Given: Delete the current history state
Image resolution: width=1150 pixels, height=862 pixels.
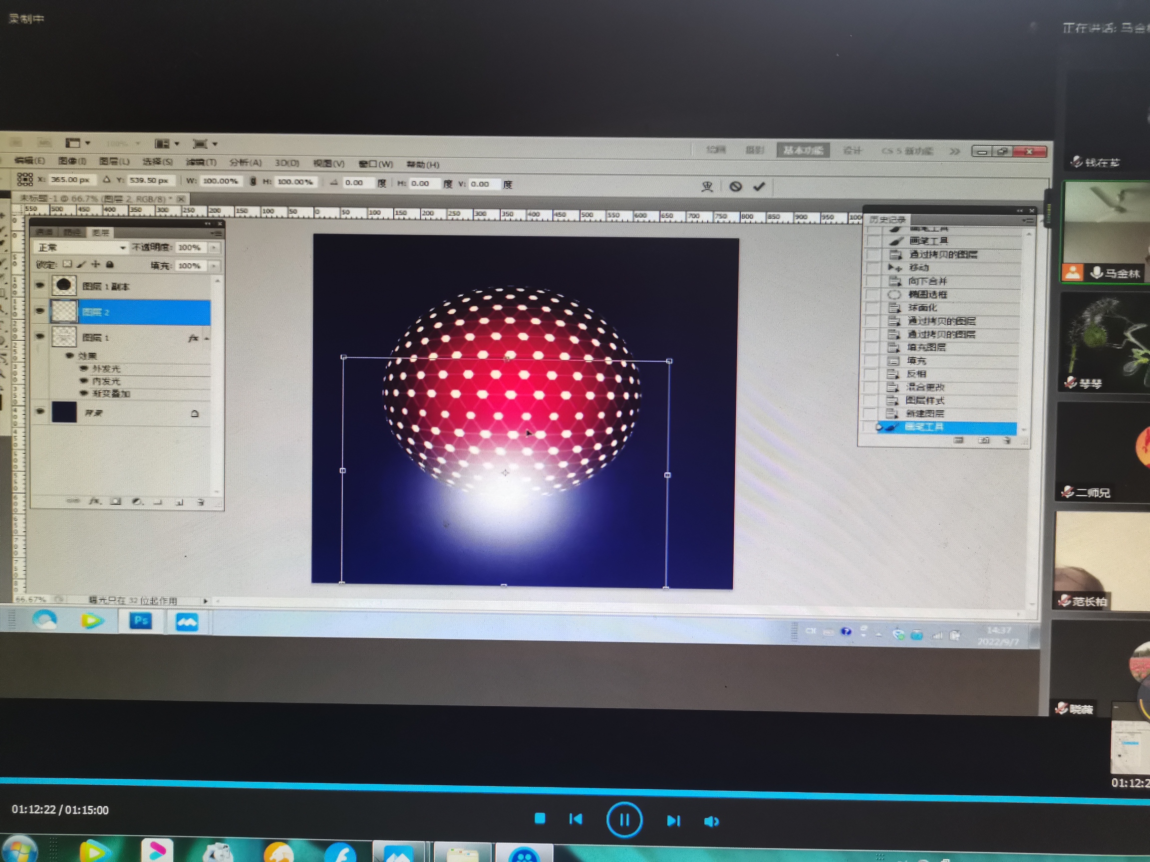Looking at the screenshot, I should 1007,440.
